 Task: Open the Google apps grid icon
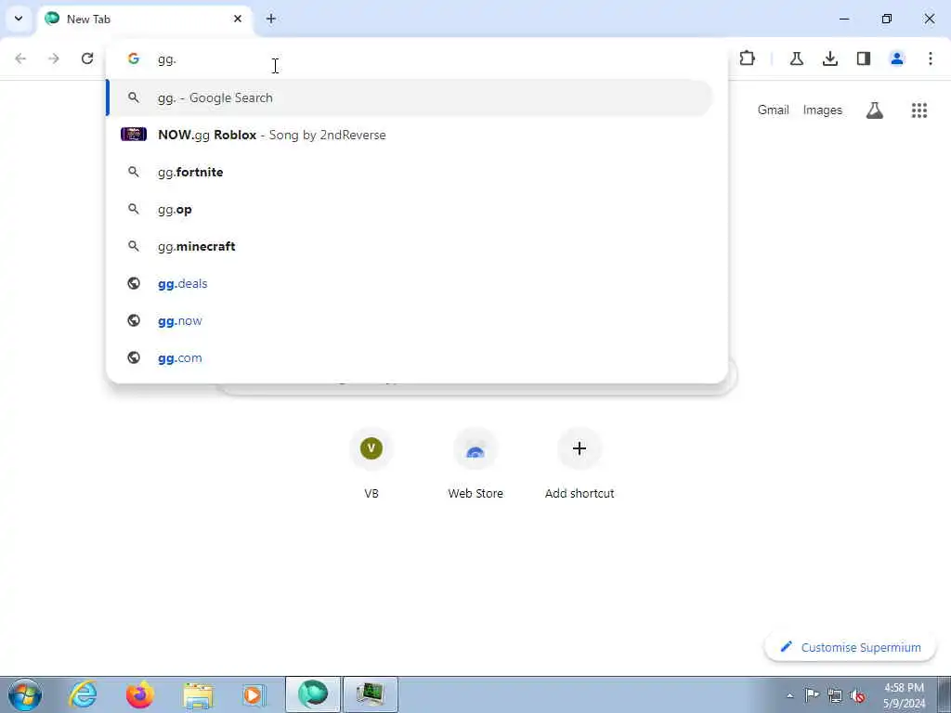(919, 110)
